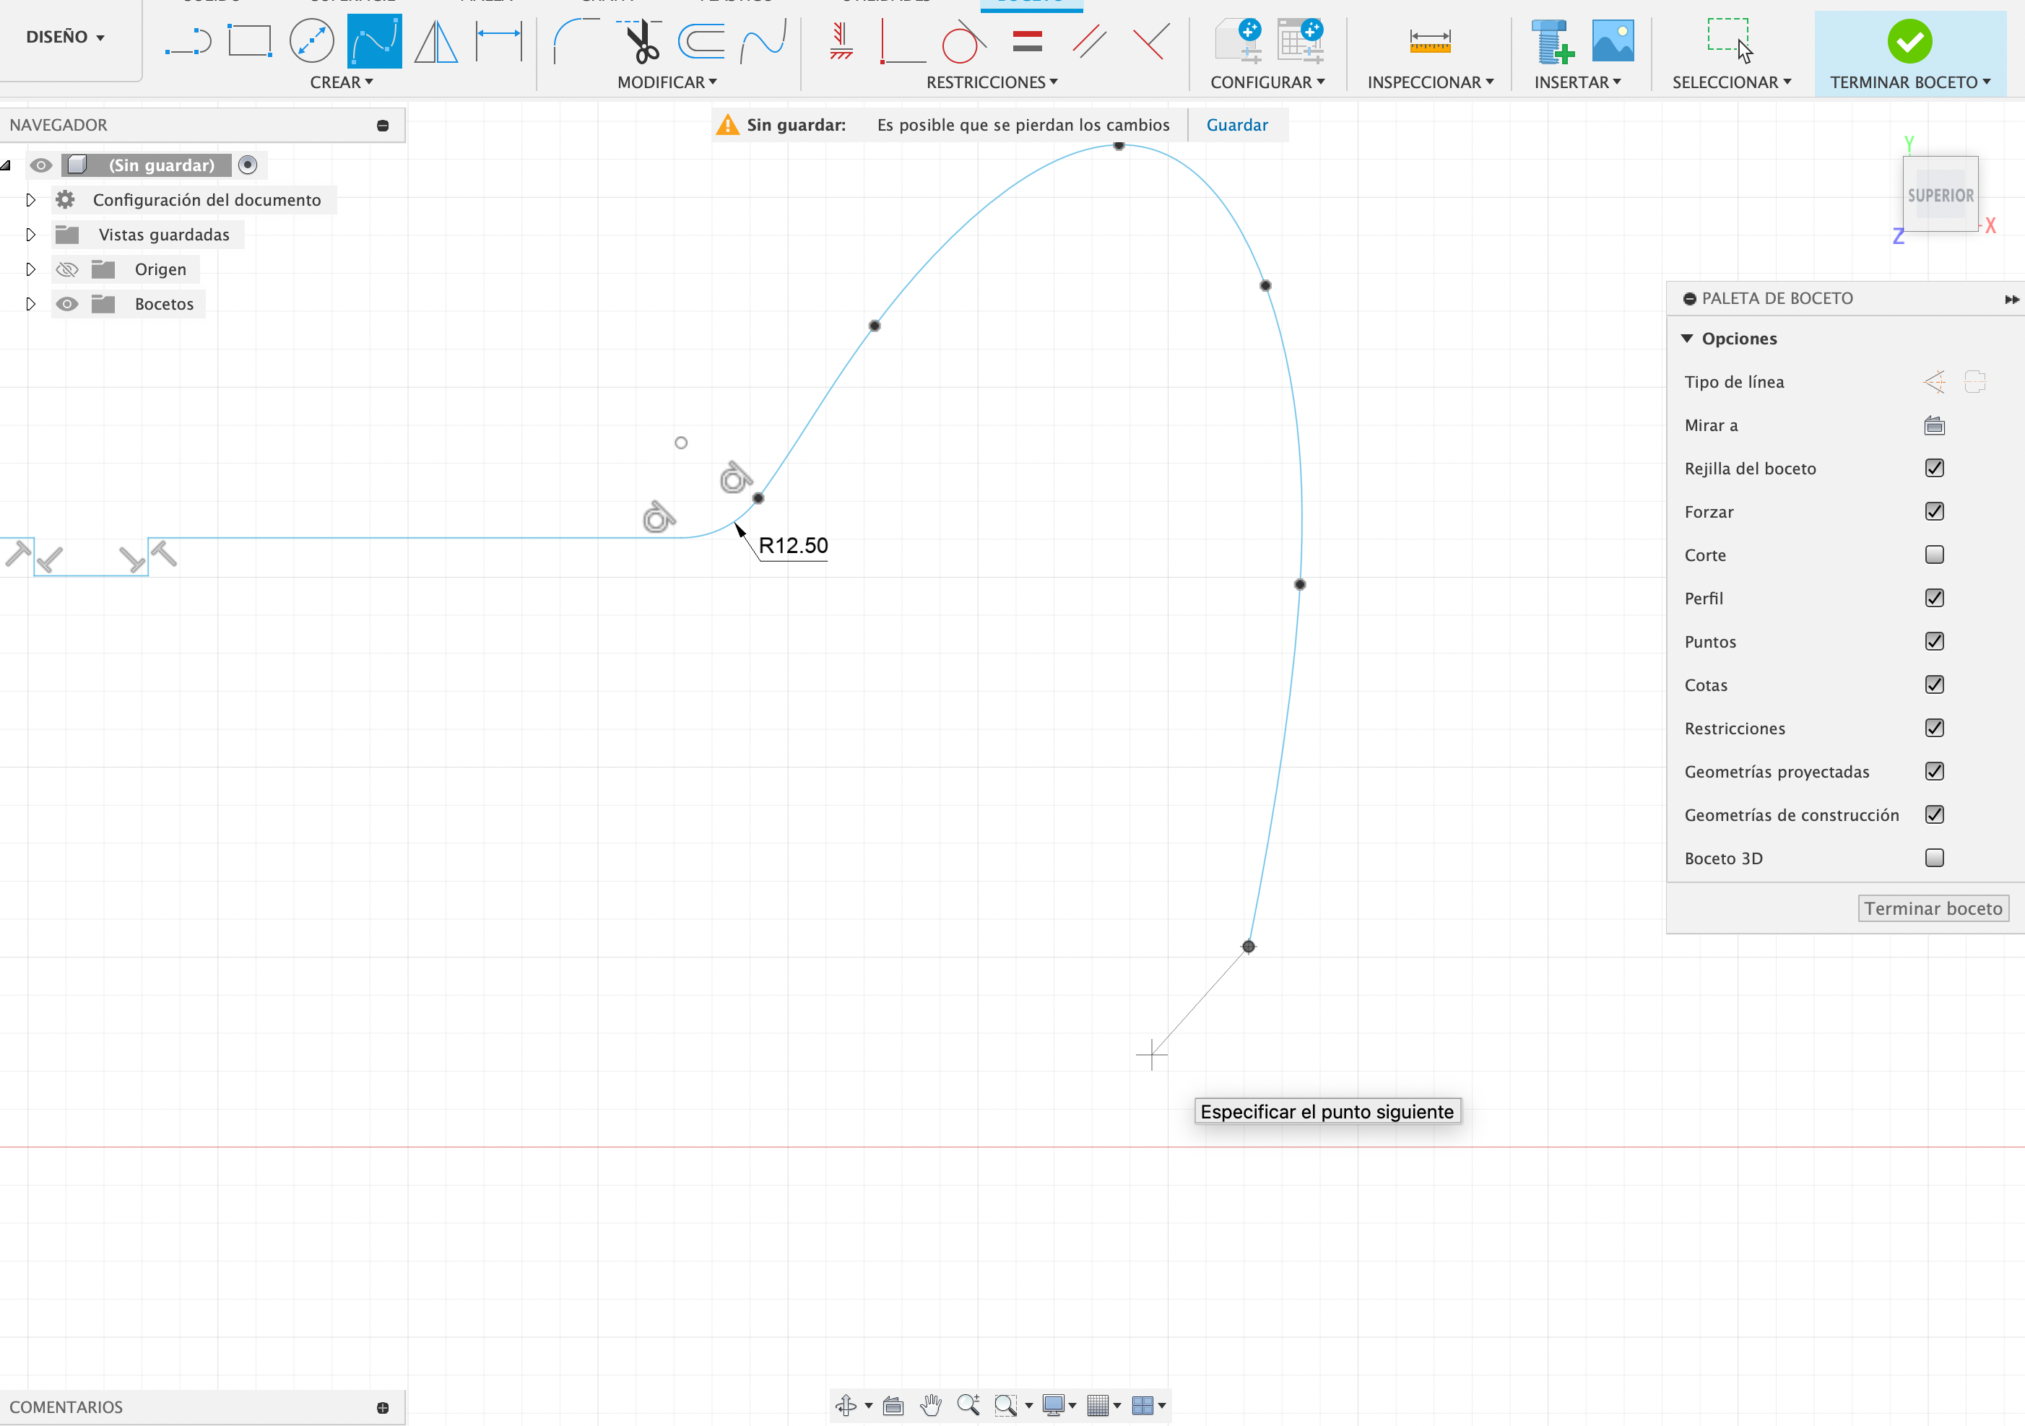This screenshot has height=1426, width=2025.
Task: Open the INSERTAR dropdown menu
Action: pyautogui.click(x=1577, y=82)
